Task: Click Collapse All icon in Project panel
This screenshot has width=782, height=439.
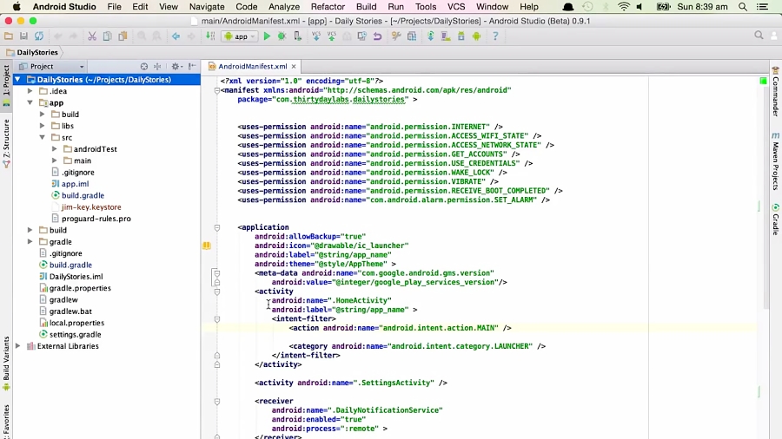Action: [x=157, y=66]
